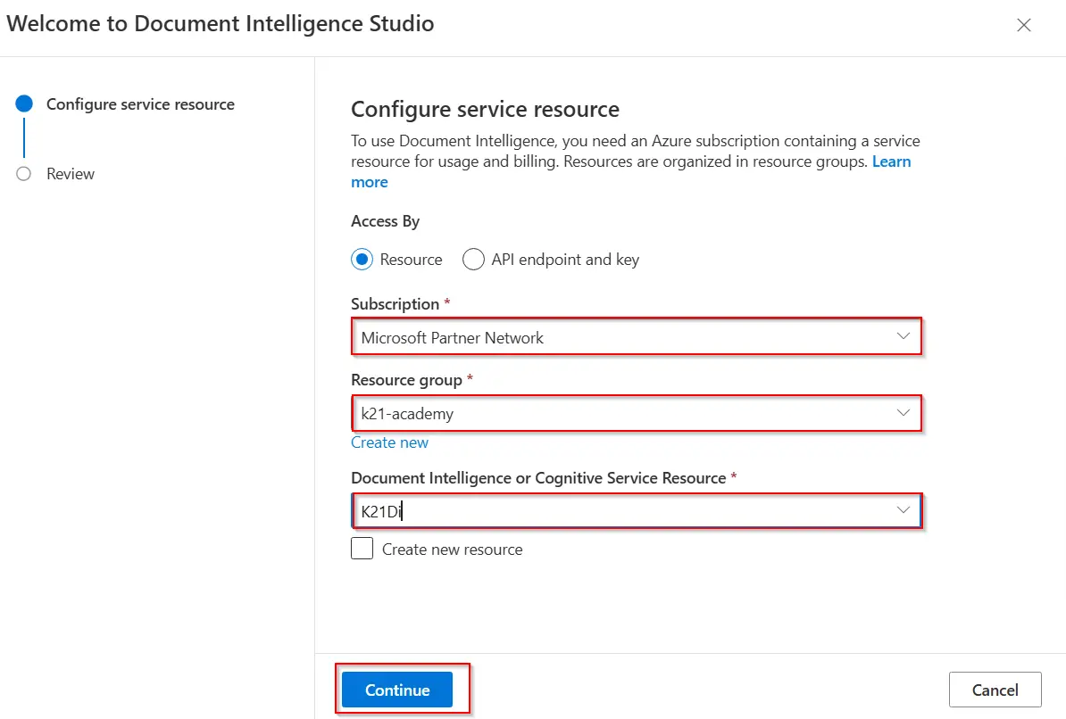Click the chevron arrow in Resource group field
Image resolution: width=1066 pixels, height=719 pixels.
(x=903, y=413)
